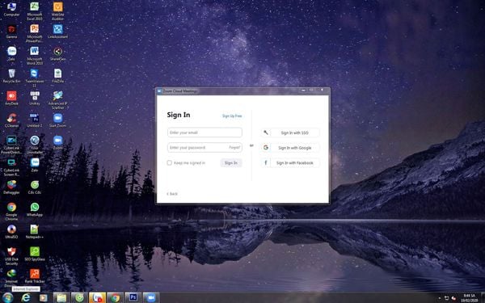Click the Sign In with SSO key icon
The width and height of the screenshot is (485, 303).
point(266,133)
